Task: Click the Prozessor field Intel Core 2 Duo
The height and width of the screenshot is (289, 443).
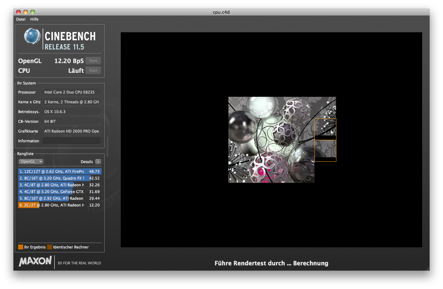Action: coord(72,92)
